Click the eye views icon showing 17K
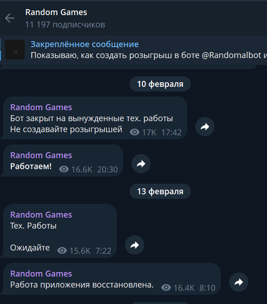The height and width of the screenshot is (304, 267). tap(135, 133)
